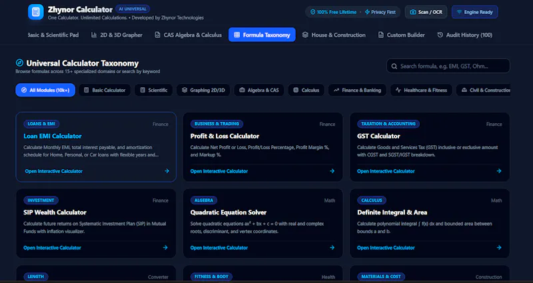Click the ALGEBRA tag

click(204, 200)
